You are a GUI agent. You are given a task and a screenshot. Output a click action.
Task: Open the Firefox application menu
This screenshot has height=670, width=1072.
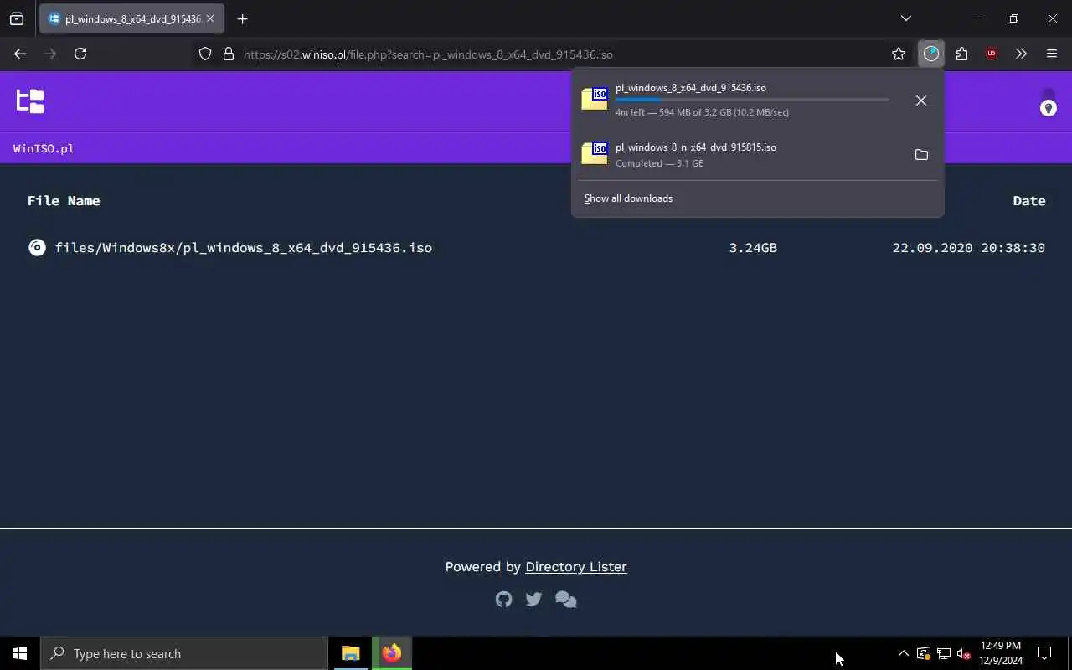click(1052, 54)
